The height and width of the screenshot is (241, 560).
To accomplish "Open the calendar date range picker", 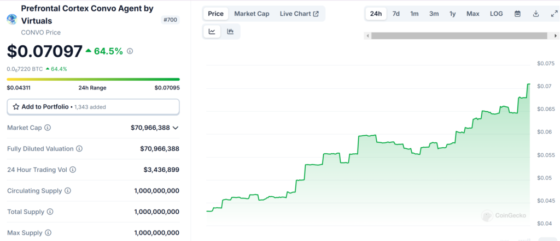I will [x=517, y=14].
